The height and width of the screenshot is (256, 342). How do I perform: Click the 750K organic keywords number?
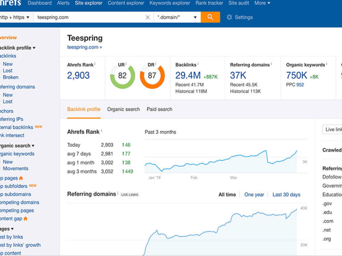point(297,75)
